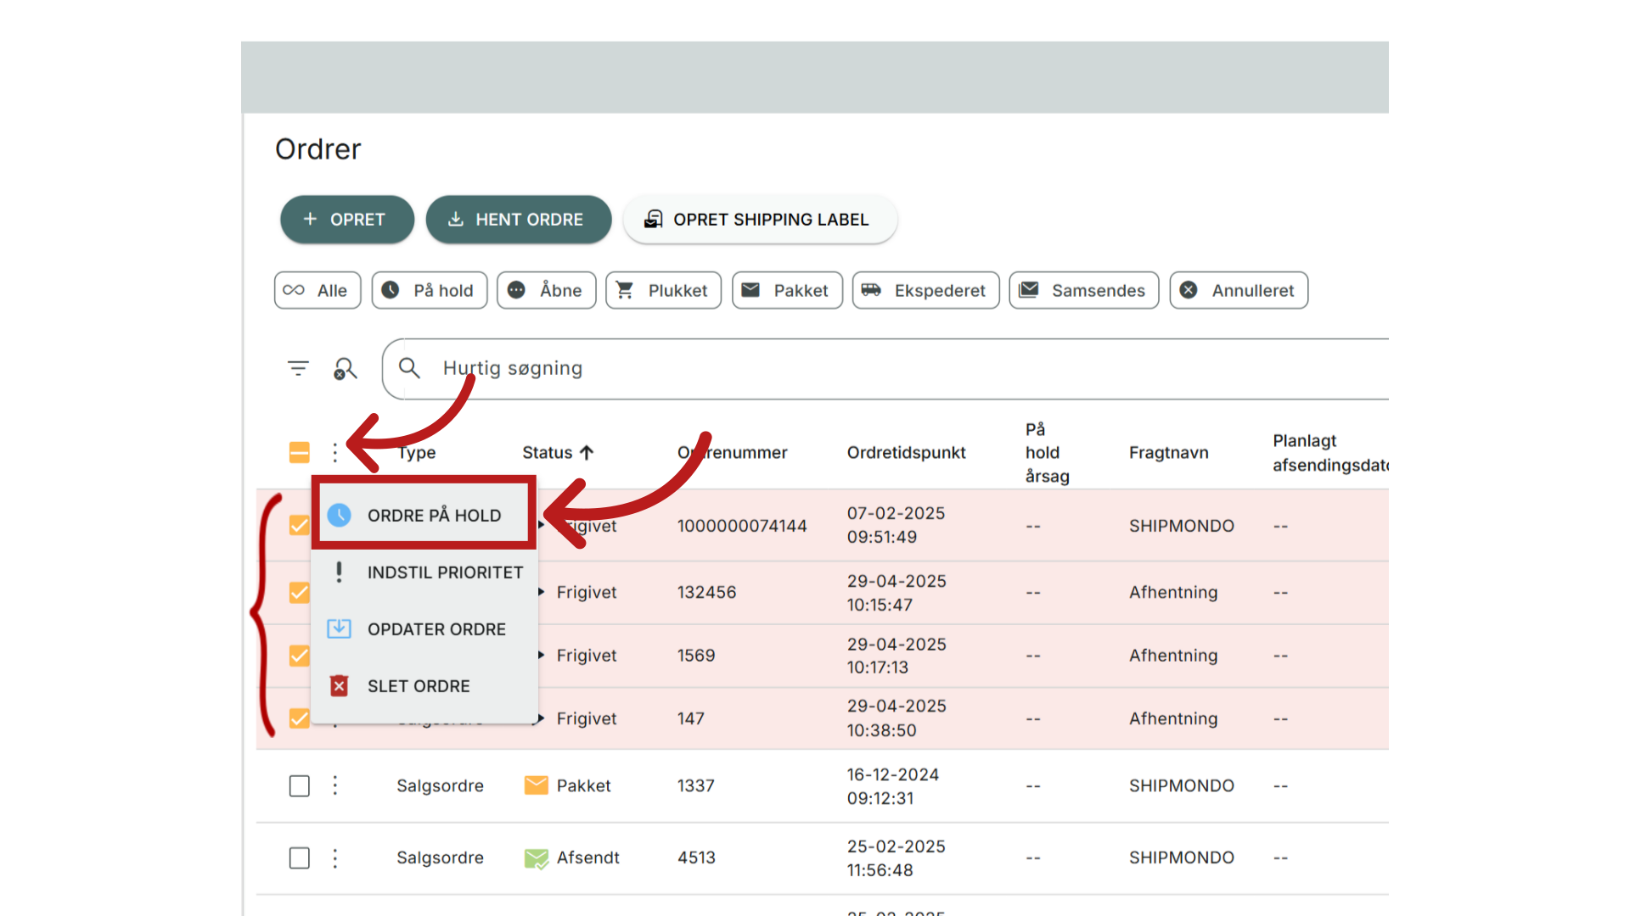
Task: Uncheck the checkbox for order 1569
Action: click(299, 656)
